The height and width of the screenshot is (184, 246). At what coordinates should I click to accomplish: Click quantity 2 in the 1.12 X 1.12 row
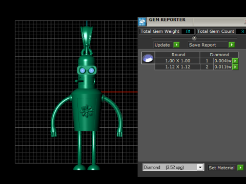[207, 67]
